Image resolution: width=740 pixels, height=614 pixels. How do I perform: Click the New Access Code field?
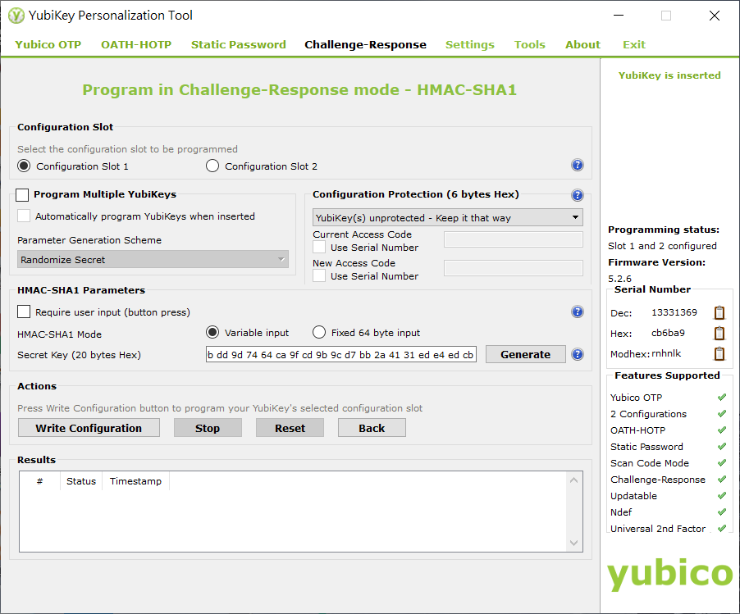(514, 268)
